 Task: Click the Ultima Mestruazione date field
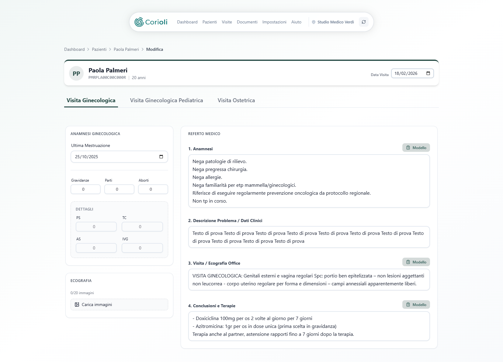click(x=119, y=157)
